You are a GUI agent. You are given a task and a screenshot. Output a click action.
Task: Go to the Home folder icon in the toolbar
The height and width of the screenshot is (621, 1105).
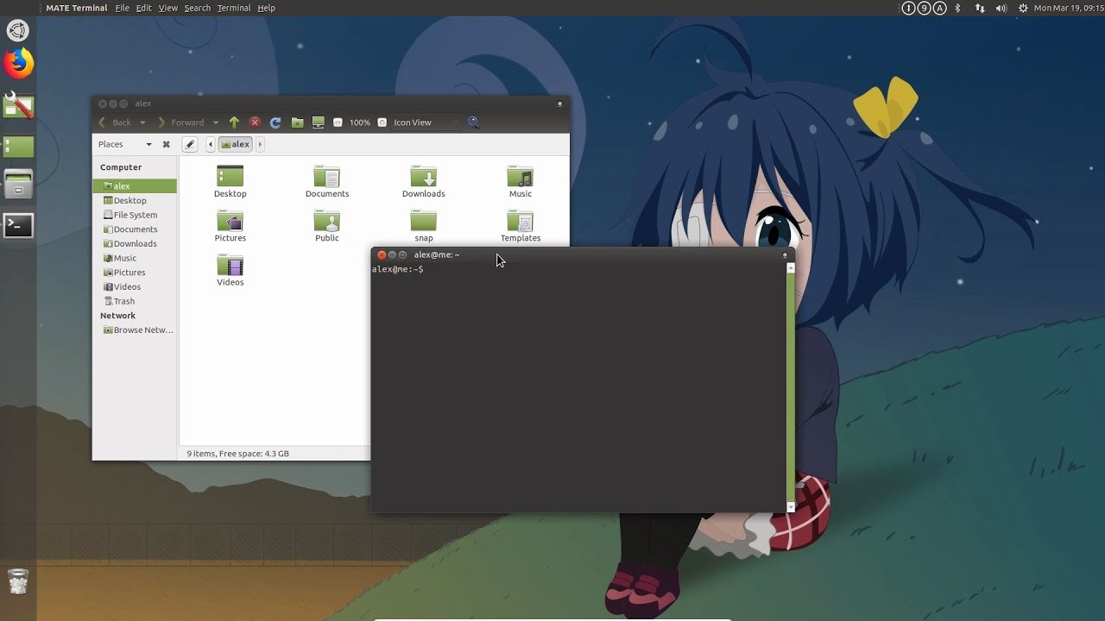297,122
